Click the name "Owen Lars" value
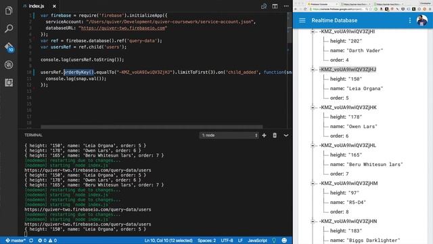433x244 pixels. (361, 127)
